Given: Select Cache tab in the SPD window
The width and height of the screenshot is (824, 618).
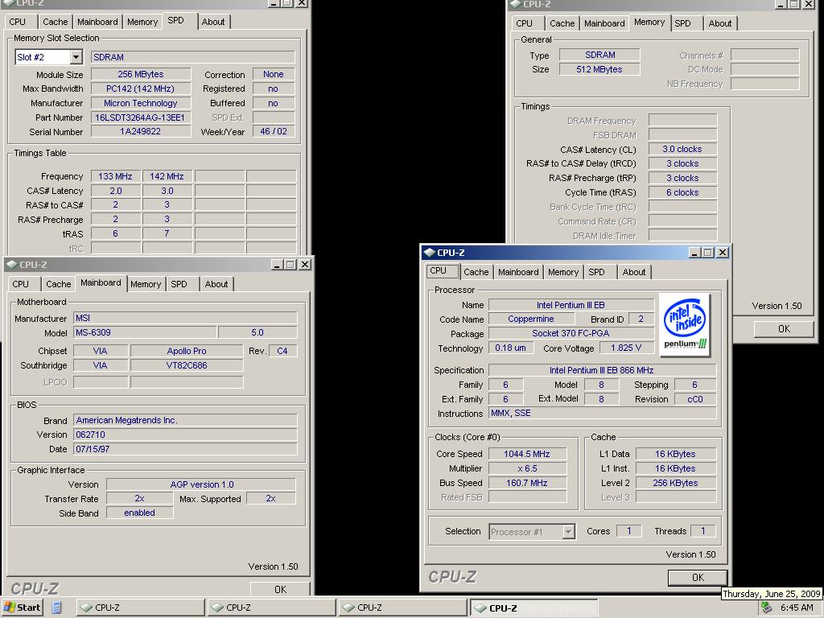Looking at the screenshot, I should coord(56,22).
